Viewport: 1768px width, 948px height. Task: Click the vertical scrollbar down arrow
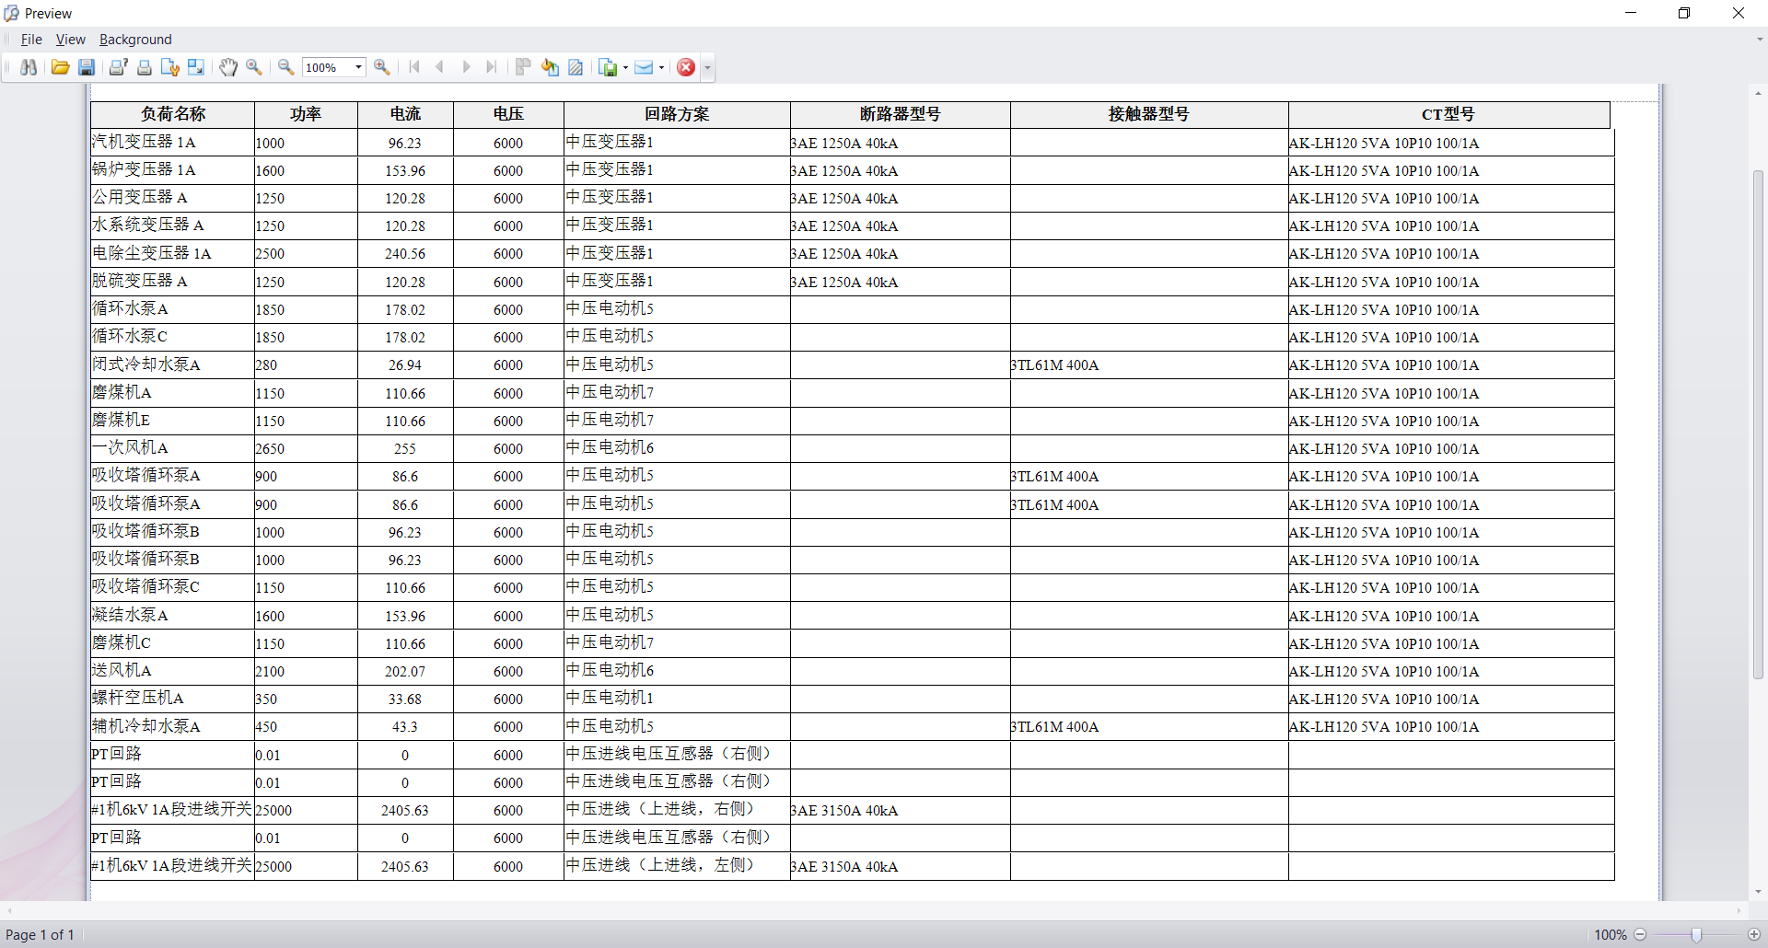1758,891
